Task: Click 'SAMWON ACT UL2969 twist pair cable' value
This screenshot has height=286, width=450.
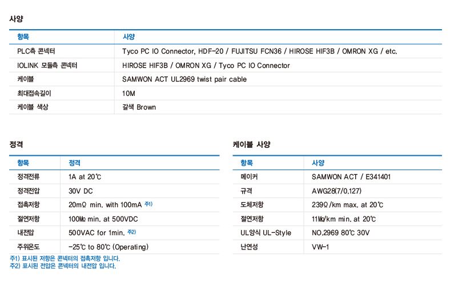Action: 184,79
